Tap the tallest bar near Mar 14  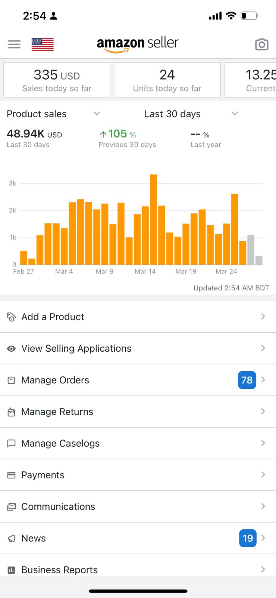point(153,220)
